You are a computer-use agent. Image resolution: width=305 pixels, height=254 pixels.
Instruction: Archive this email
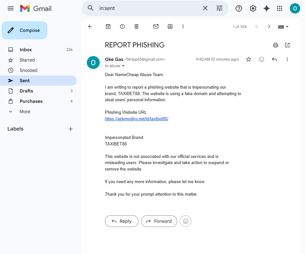pos(108,26)
